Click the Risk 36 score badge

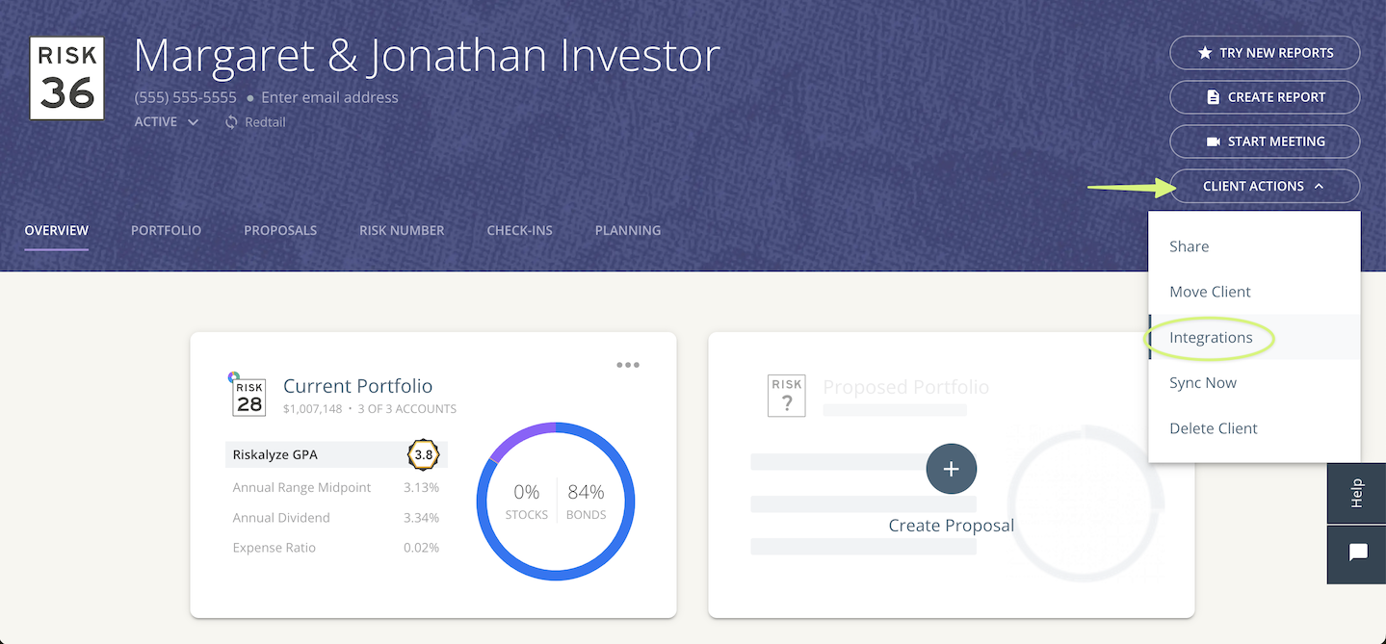point(65,77)
